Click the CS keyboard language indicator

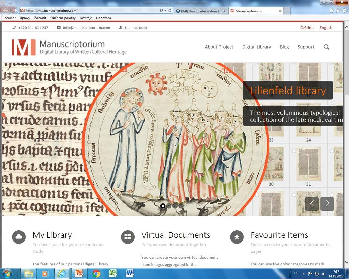click(296, 273)
